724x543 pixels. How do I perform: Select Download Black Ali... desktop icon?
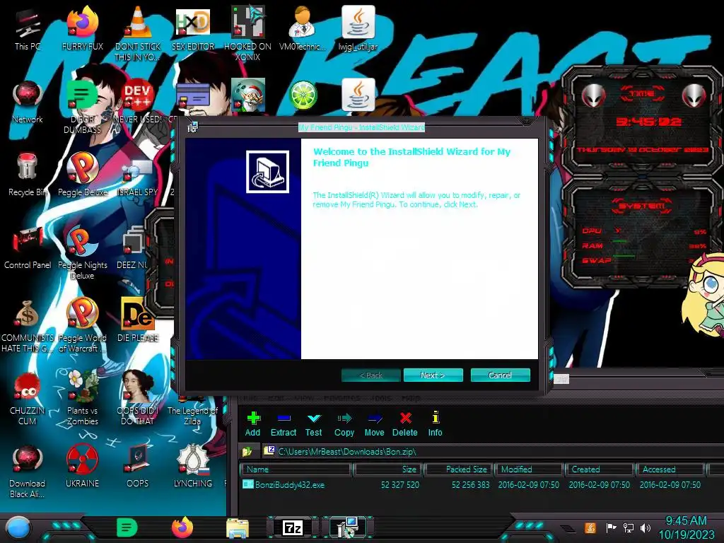click(x=28, y=471)
